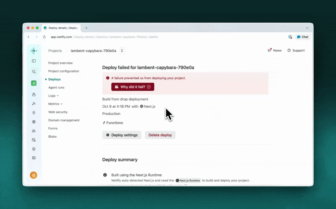Click the Deploy failed for lambent-capybara-790e0a heading
This screenshot has height=209, width=336.
[148, 67]
